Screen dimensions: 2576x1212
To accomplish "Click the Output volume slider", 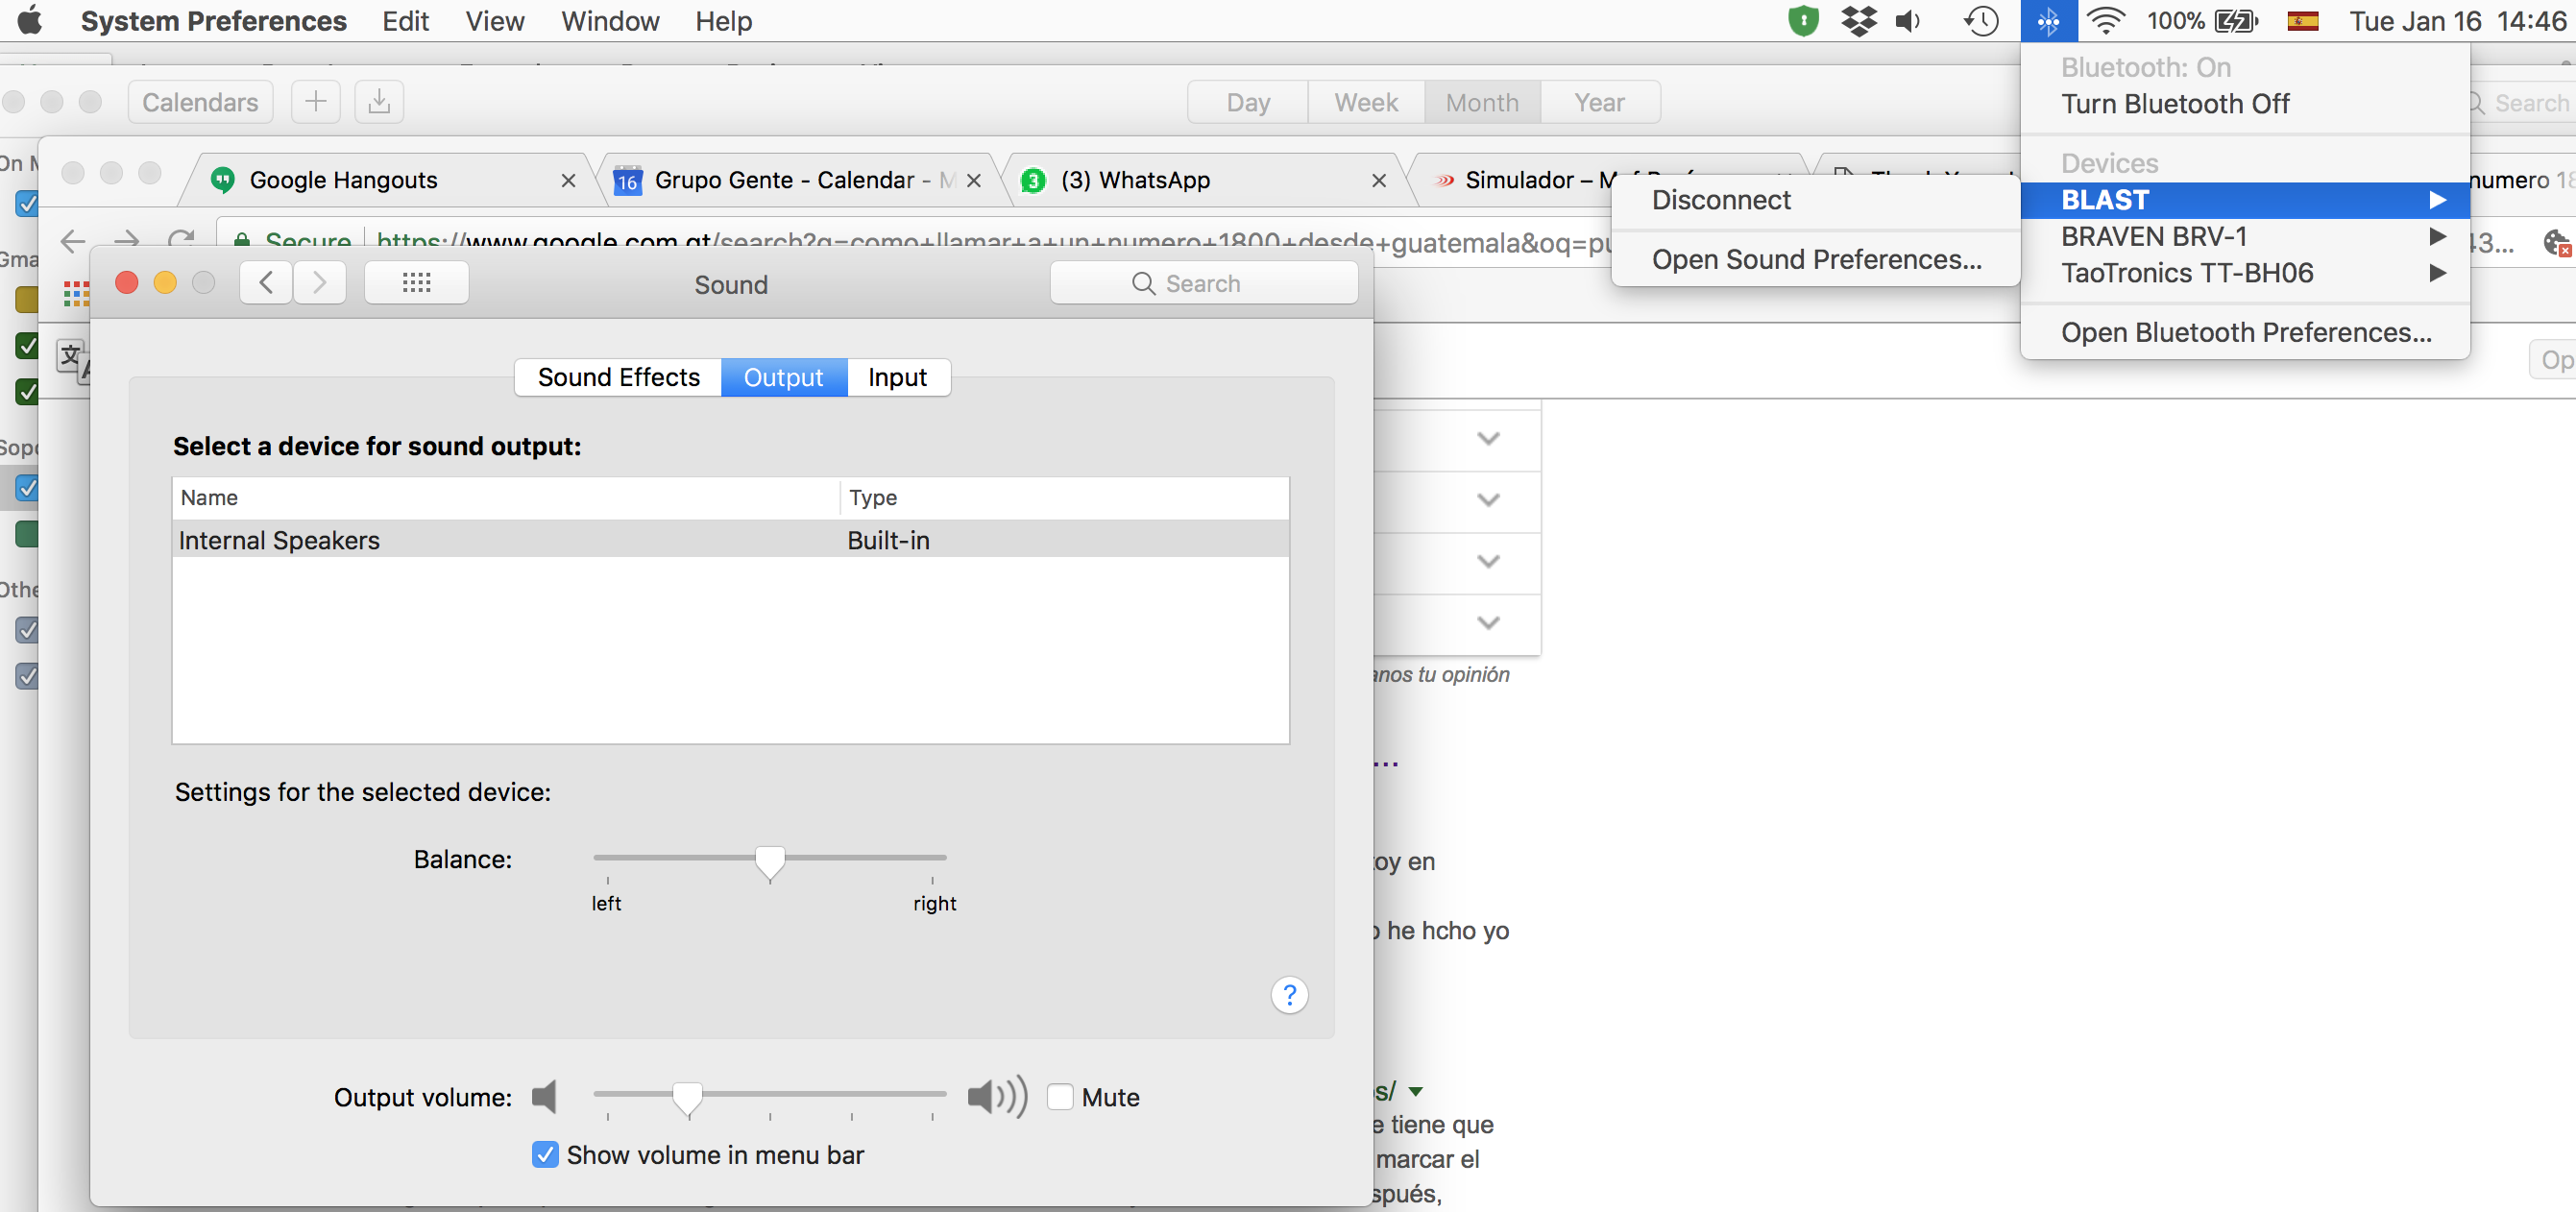I will point(687,1095).
